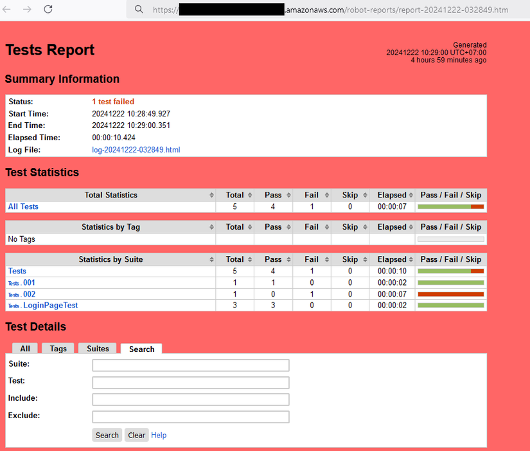Click the '1 test failed' status text

113,102
